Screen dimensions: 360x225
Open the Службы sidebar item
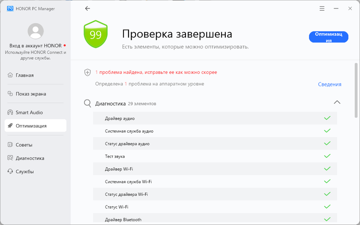[36, 171]
